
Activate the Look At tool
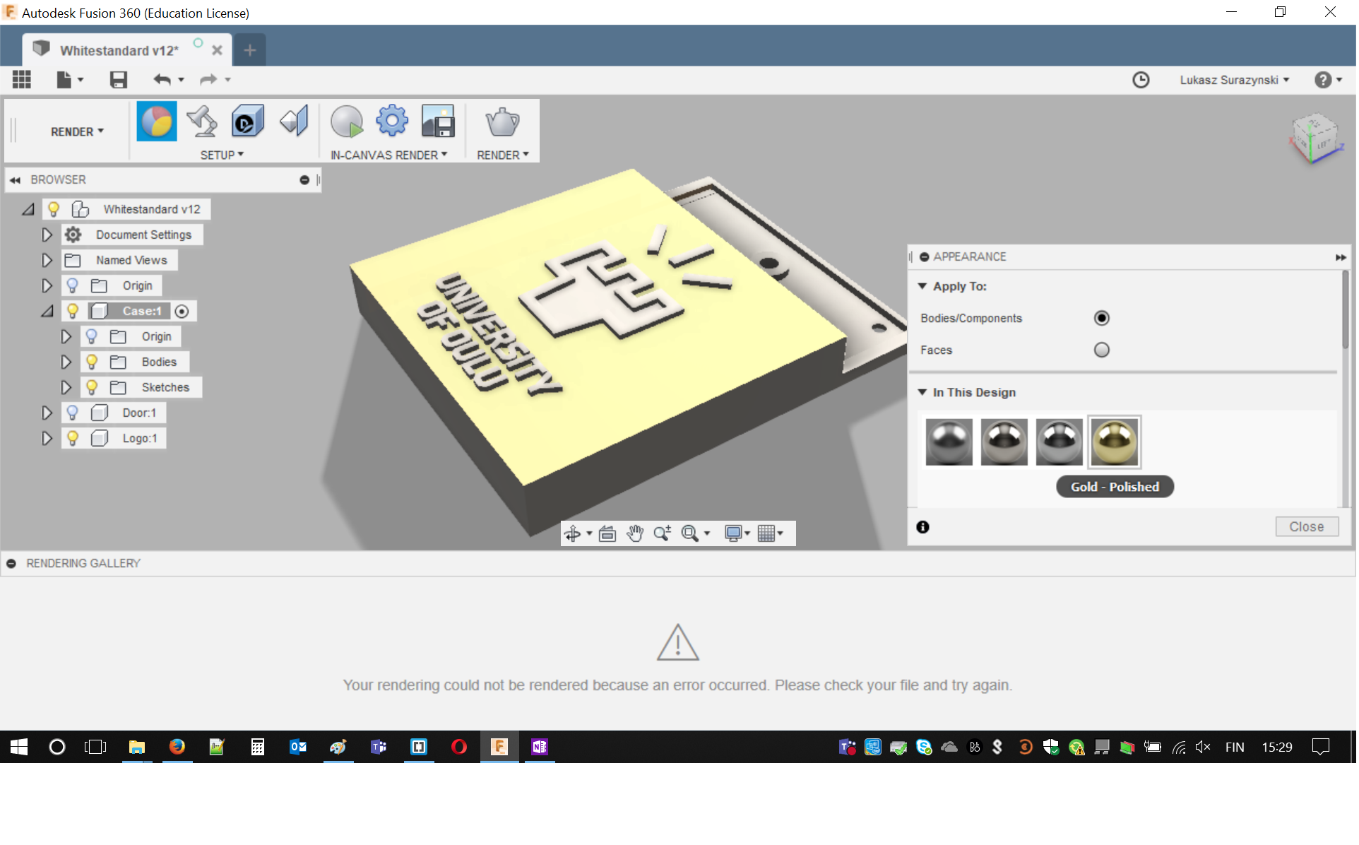607,534
